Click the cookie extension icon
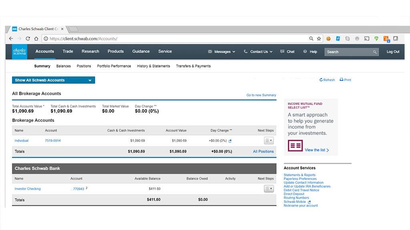Image resolution: width=410 pixels, height=230 pixels. [x=328, y=39]
